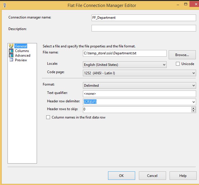
Task: Click the Advanced page icon
Action: [x=11, y=55]
